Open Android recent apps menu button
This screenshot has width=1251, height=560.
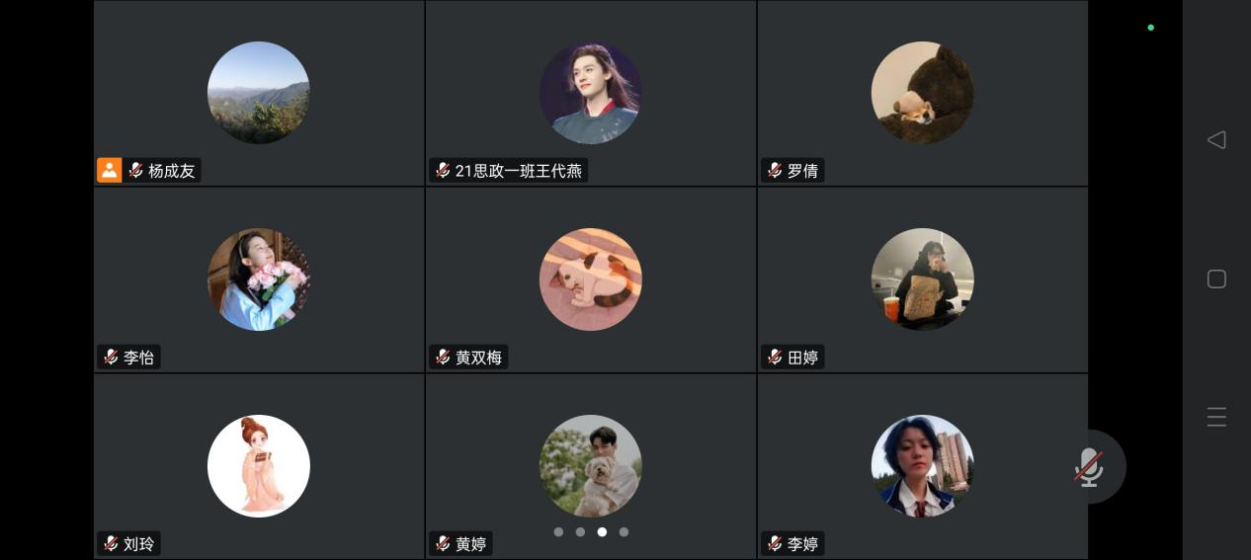1216,417
